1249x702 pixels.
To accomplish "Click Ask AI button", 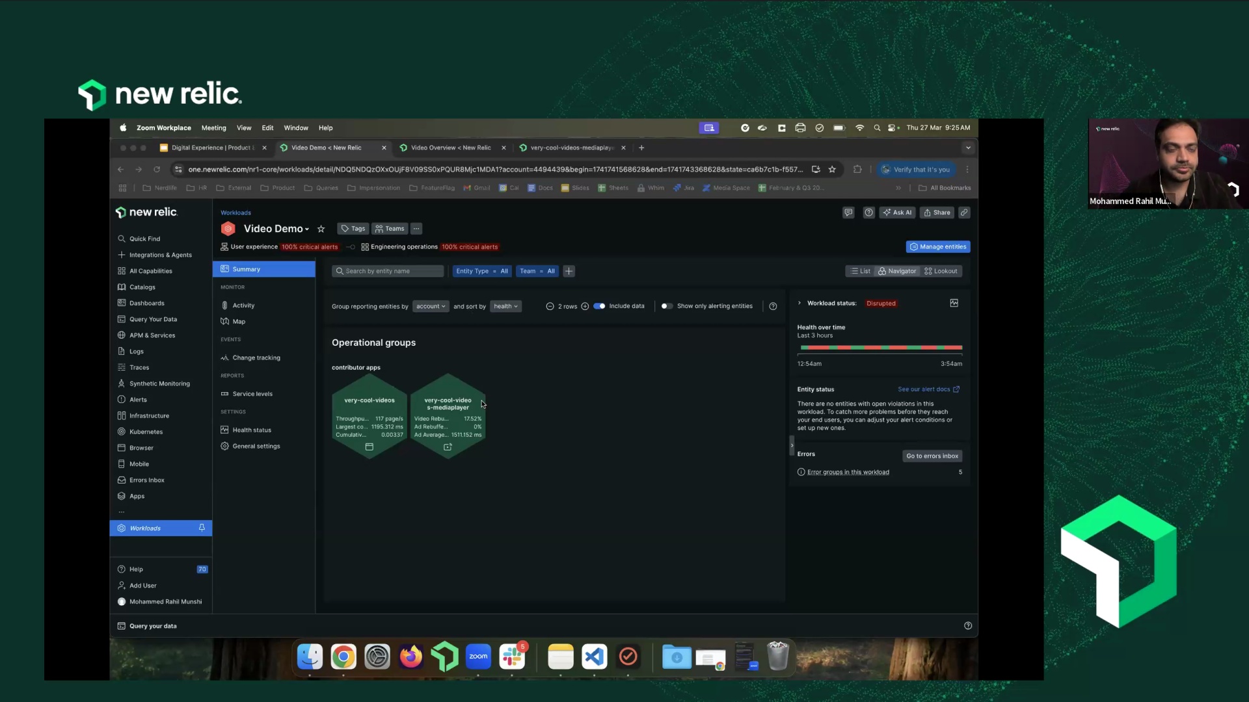I will coord(897,213).
